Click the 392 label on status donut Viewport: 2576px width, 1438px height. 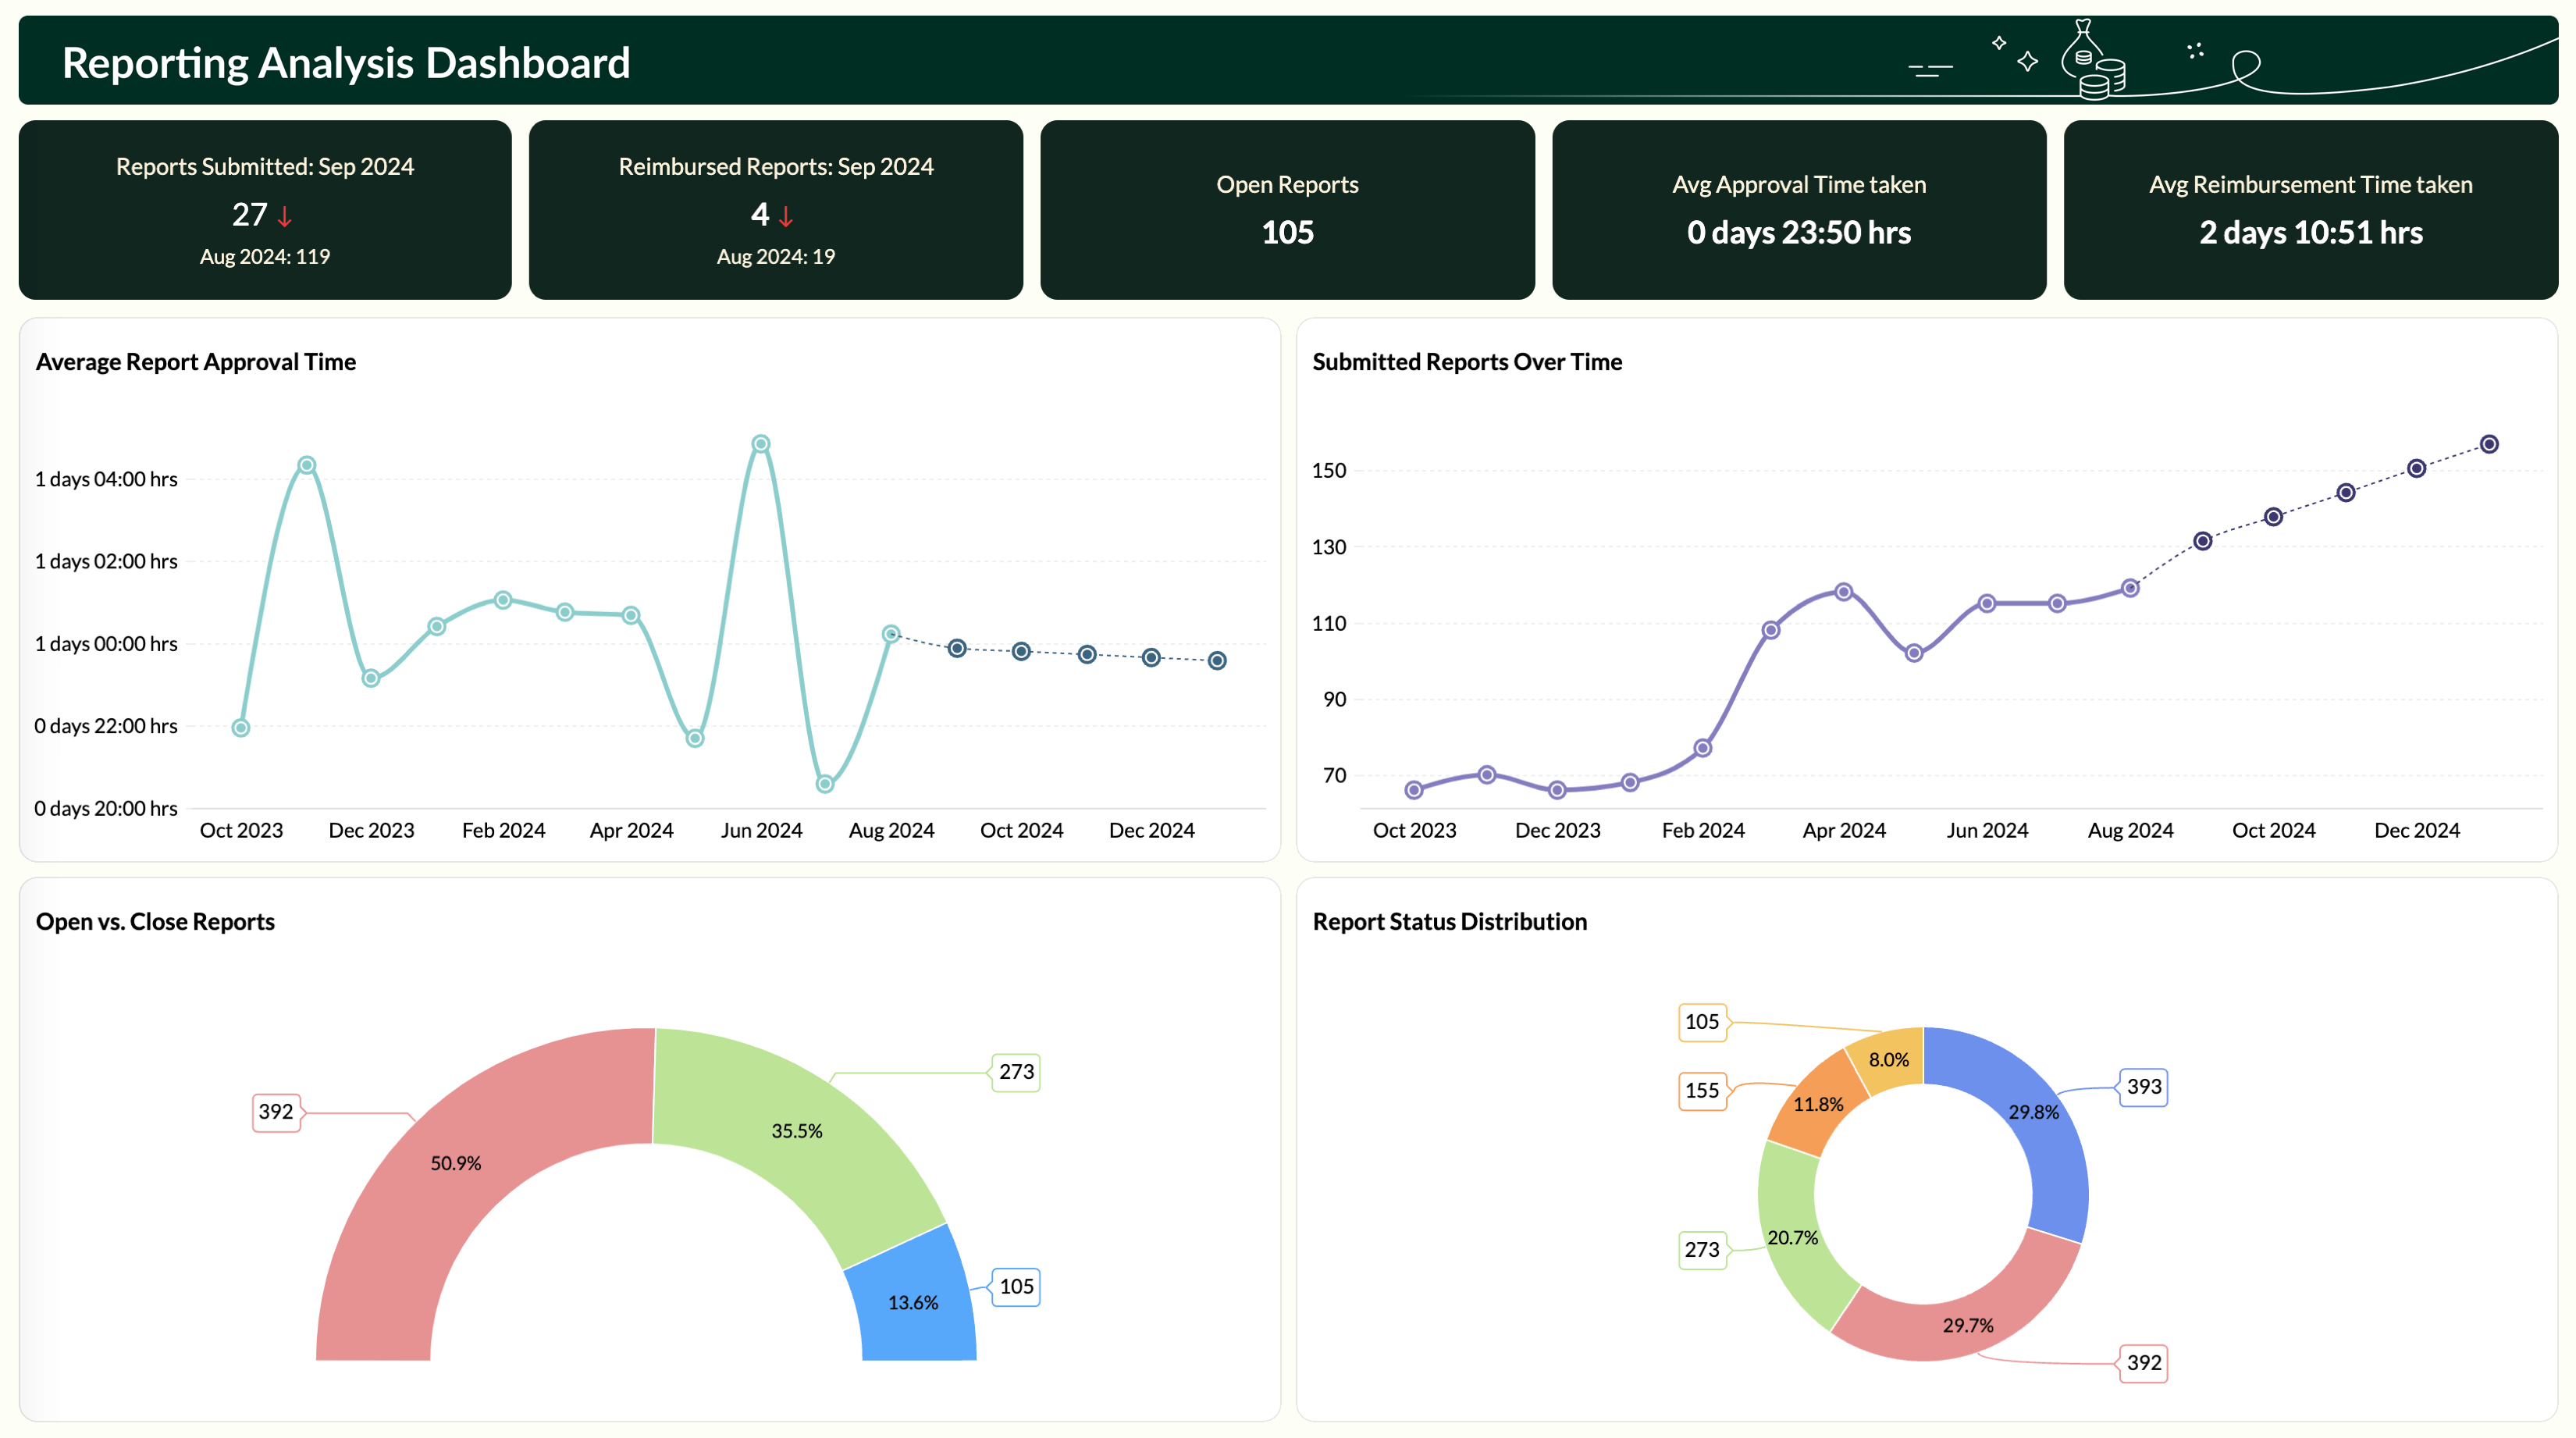click(2143, 1363)
